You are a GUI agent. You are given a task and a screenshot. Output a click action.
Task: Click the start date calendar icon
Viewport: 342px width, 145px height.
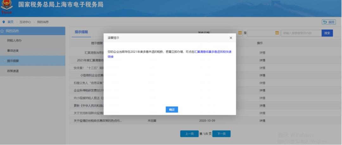240,33
